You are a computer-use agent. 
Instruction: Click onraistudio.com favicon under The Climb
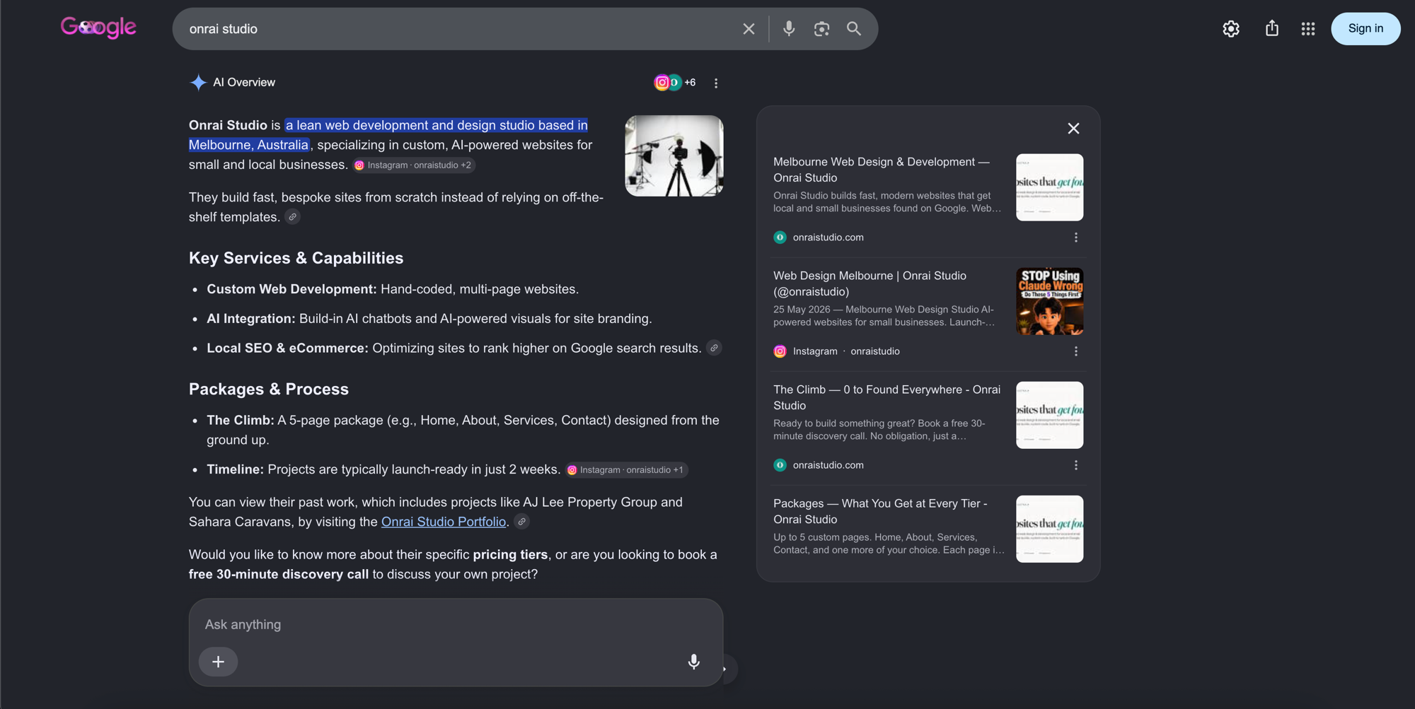pyautogui.click(x=780, y=465)
